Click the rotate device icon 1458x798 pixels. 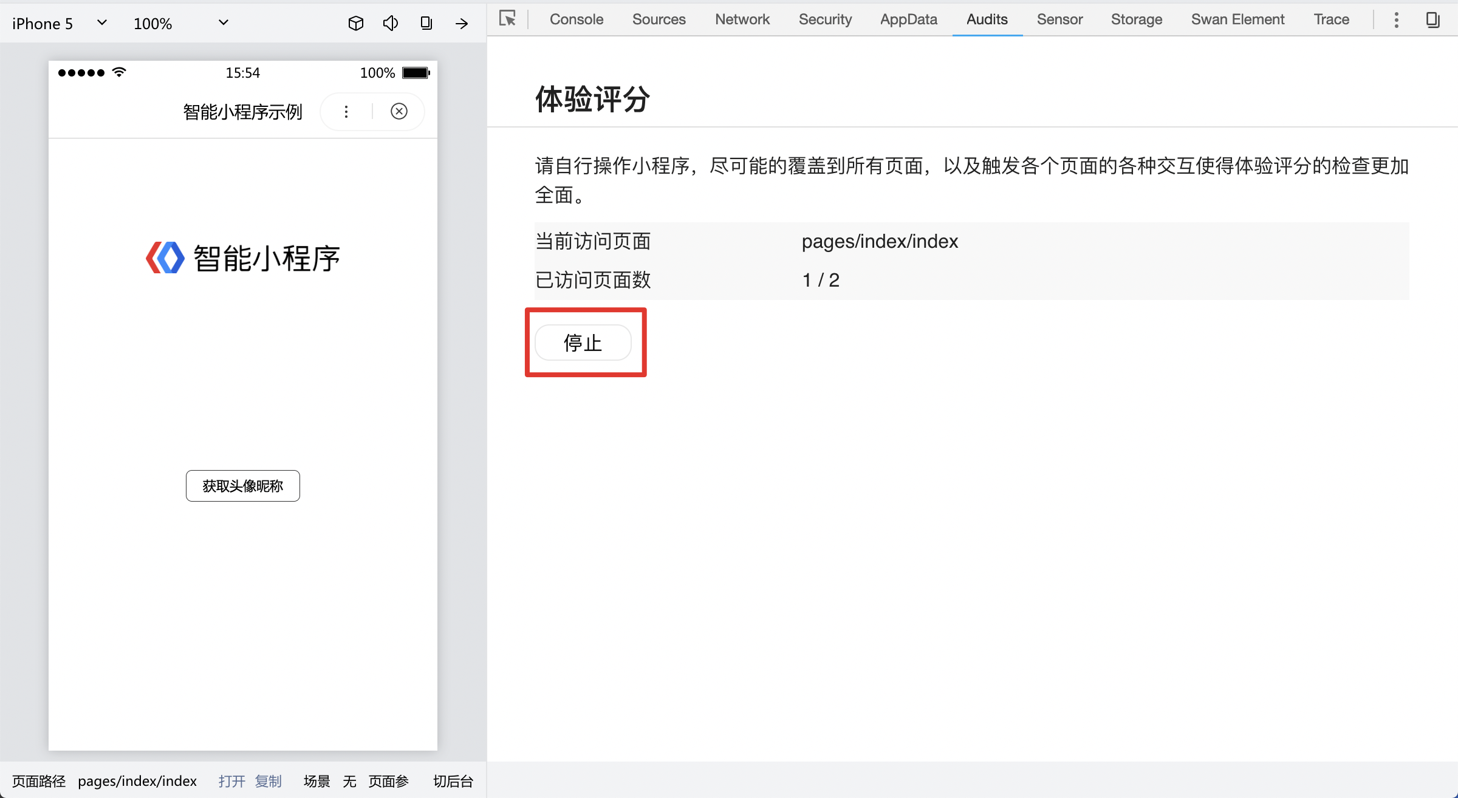point(426,23)
